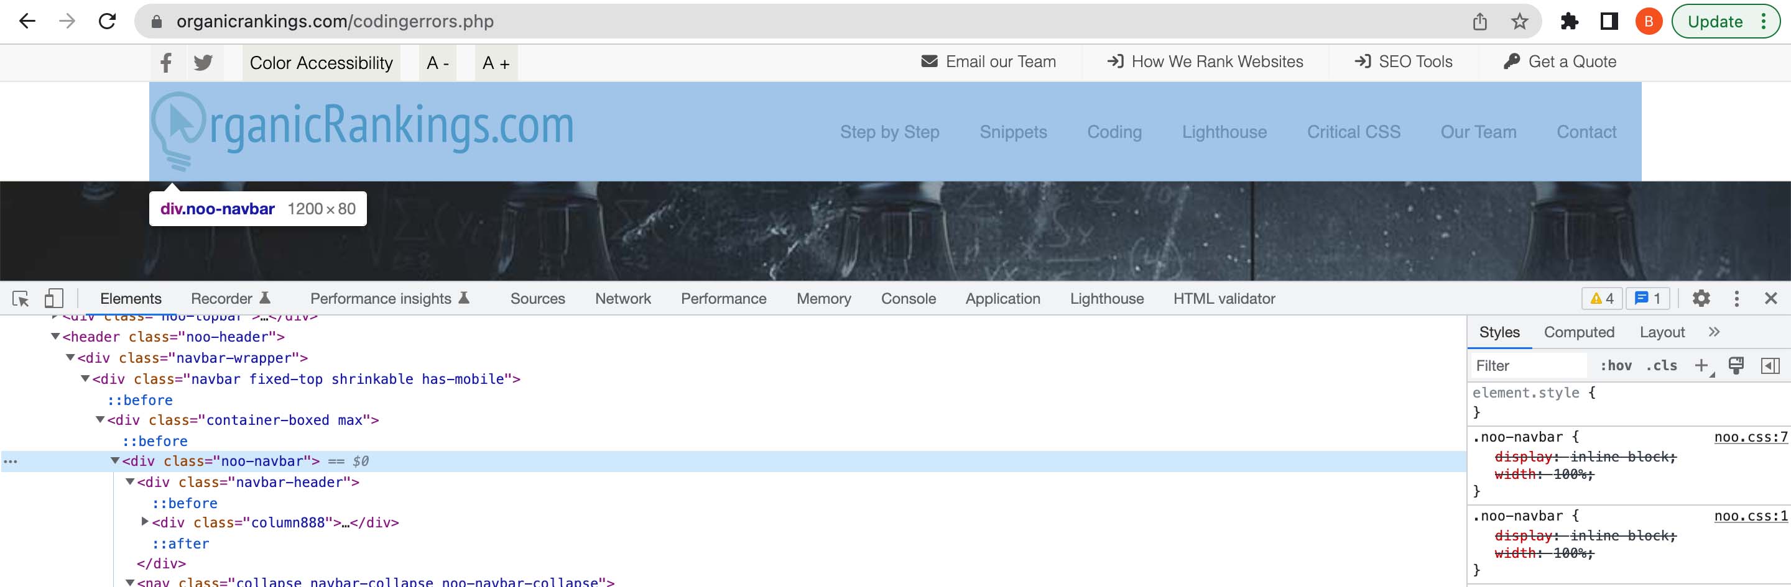Screen dimensions: 1791x587
Task: Open the site's Twitter icon
Action: click(x=203, y=63)
